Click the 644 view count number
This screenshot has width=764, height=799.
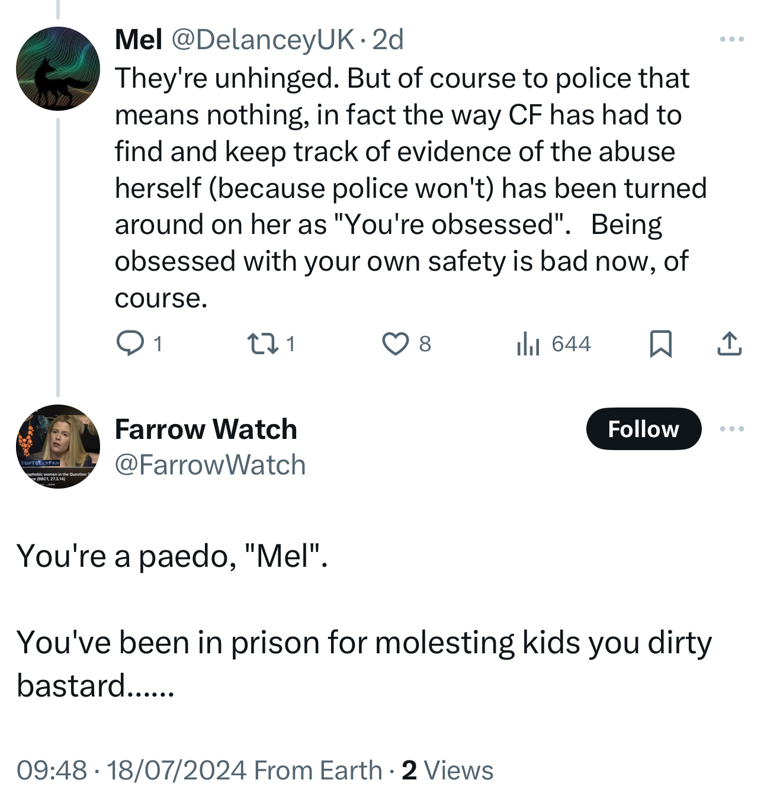point(571,344)
